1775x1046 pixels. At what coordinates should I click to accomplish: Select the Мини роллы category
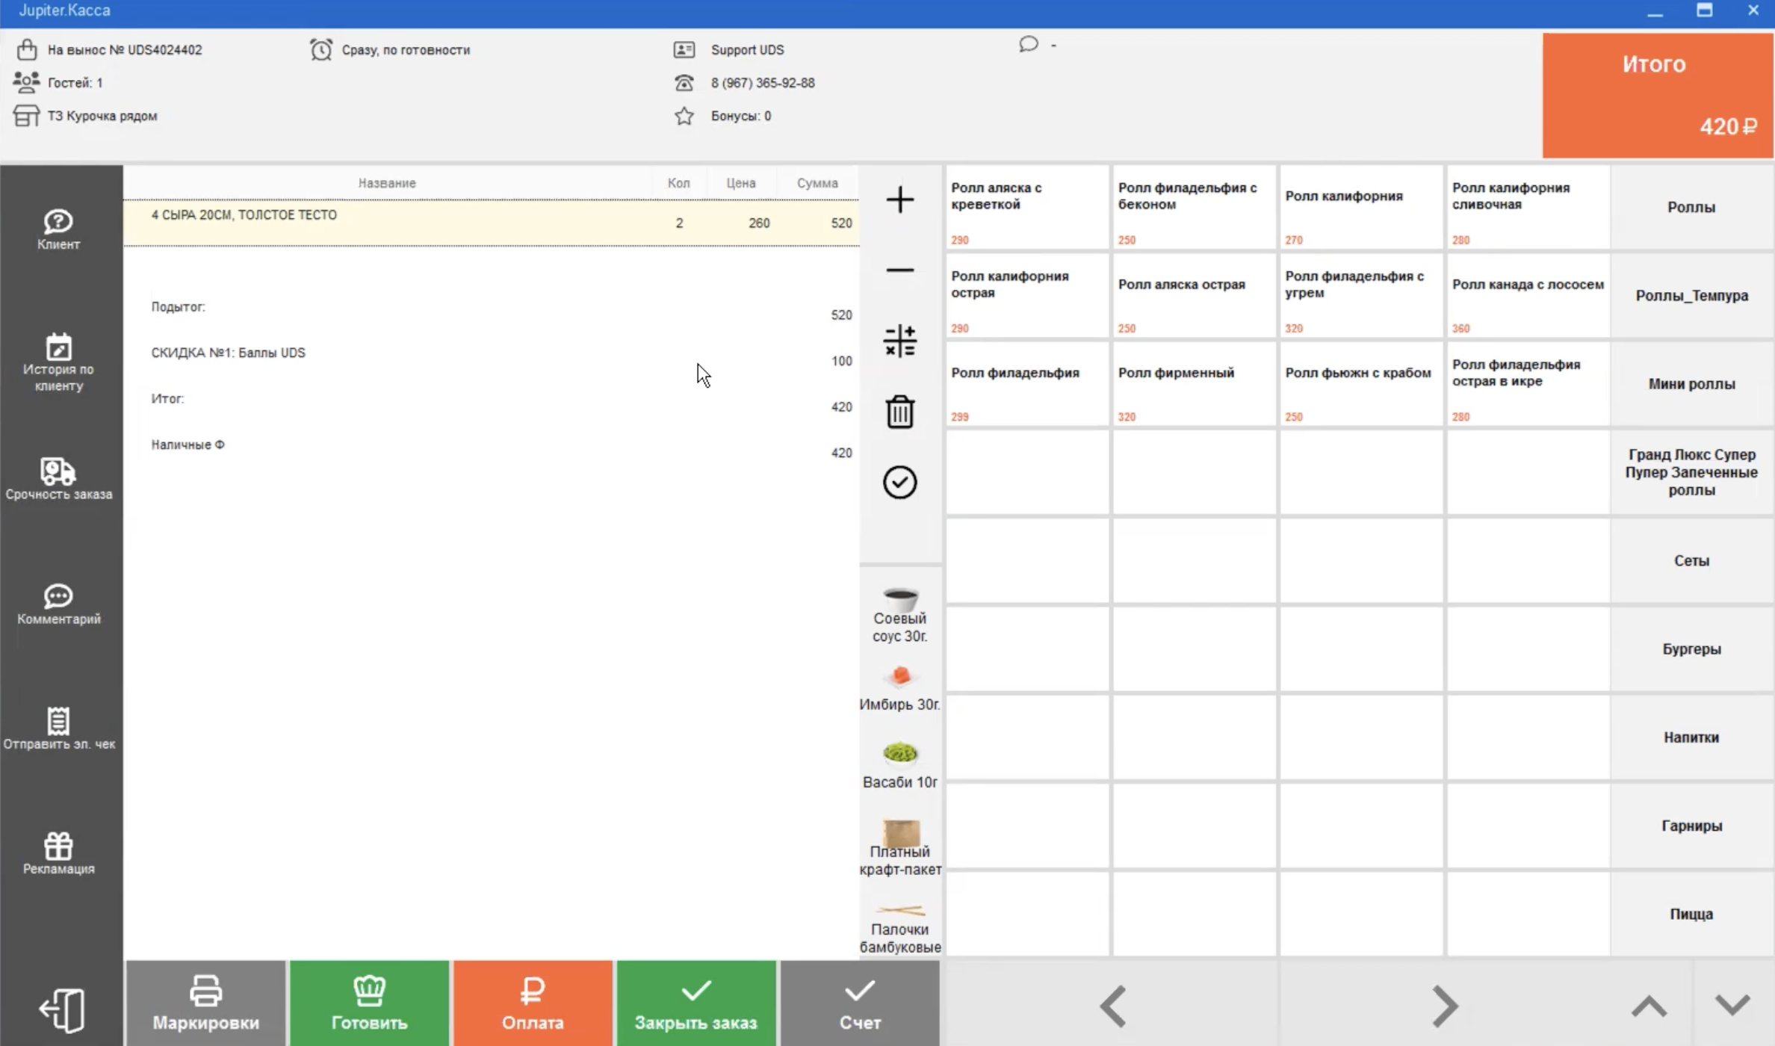[1691, 383]
